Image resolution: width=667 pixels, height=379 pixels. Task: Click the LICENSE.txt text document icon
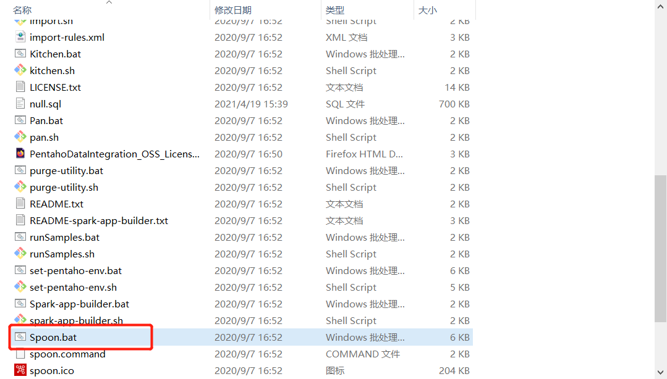click(20, 86)
